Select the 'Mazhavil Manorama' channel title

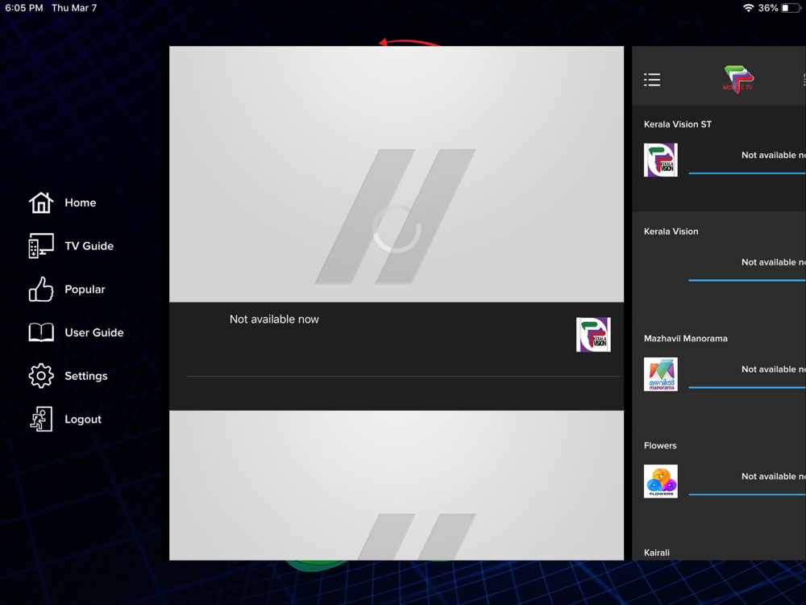pos(686,339)
